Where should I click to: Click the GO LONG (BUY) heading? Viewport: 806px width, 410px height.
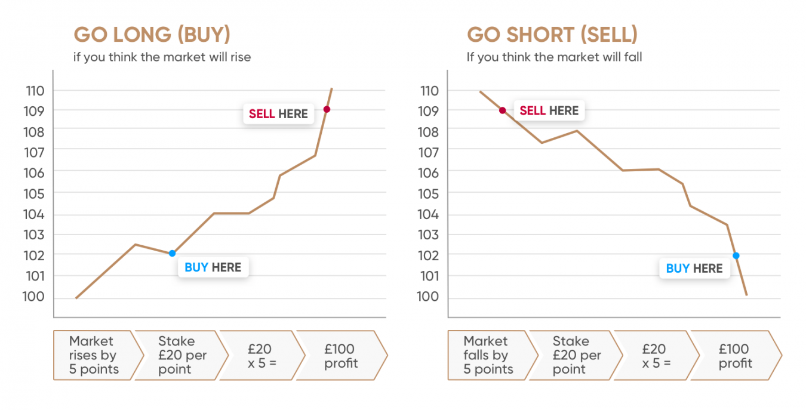pyautogui.click(x=152, y=35)
